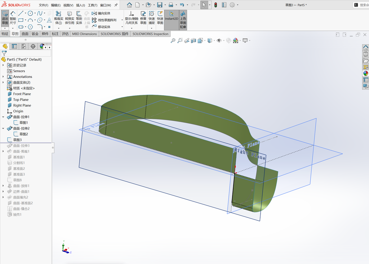Select the sketch Text tool
The width and height of the screenshot is (369, 264).
click(x=49, y=20)
